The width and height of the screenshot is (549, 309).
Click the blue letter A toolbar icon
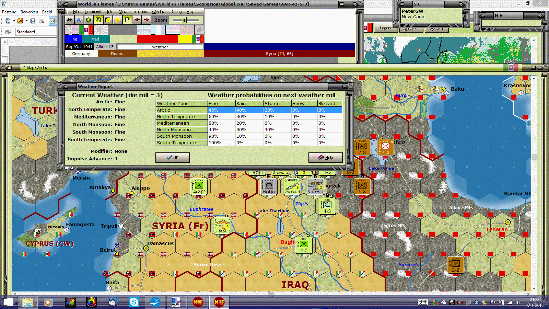[79, 20]
